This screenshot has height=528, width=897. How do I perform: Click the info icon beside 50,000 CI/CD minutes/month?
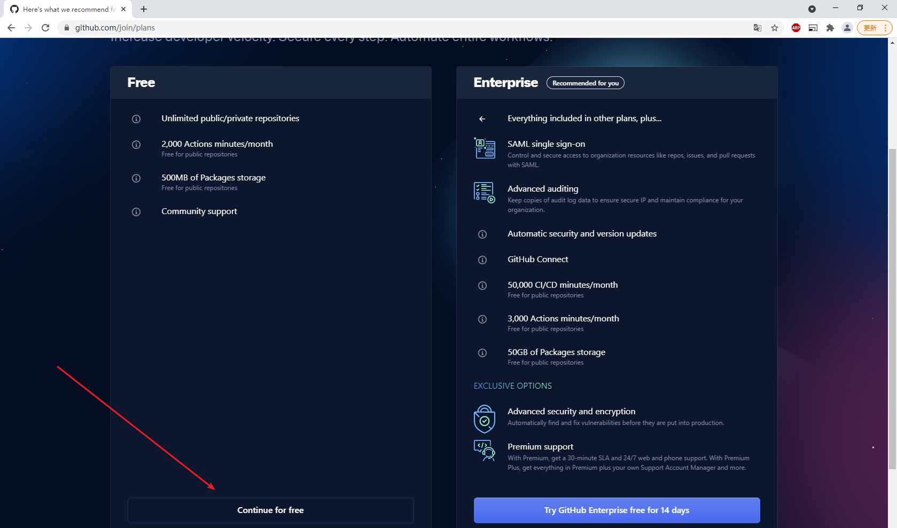click(x=482, y=286)
